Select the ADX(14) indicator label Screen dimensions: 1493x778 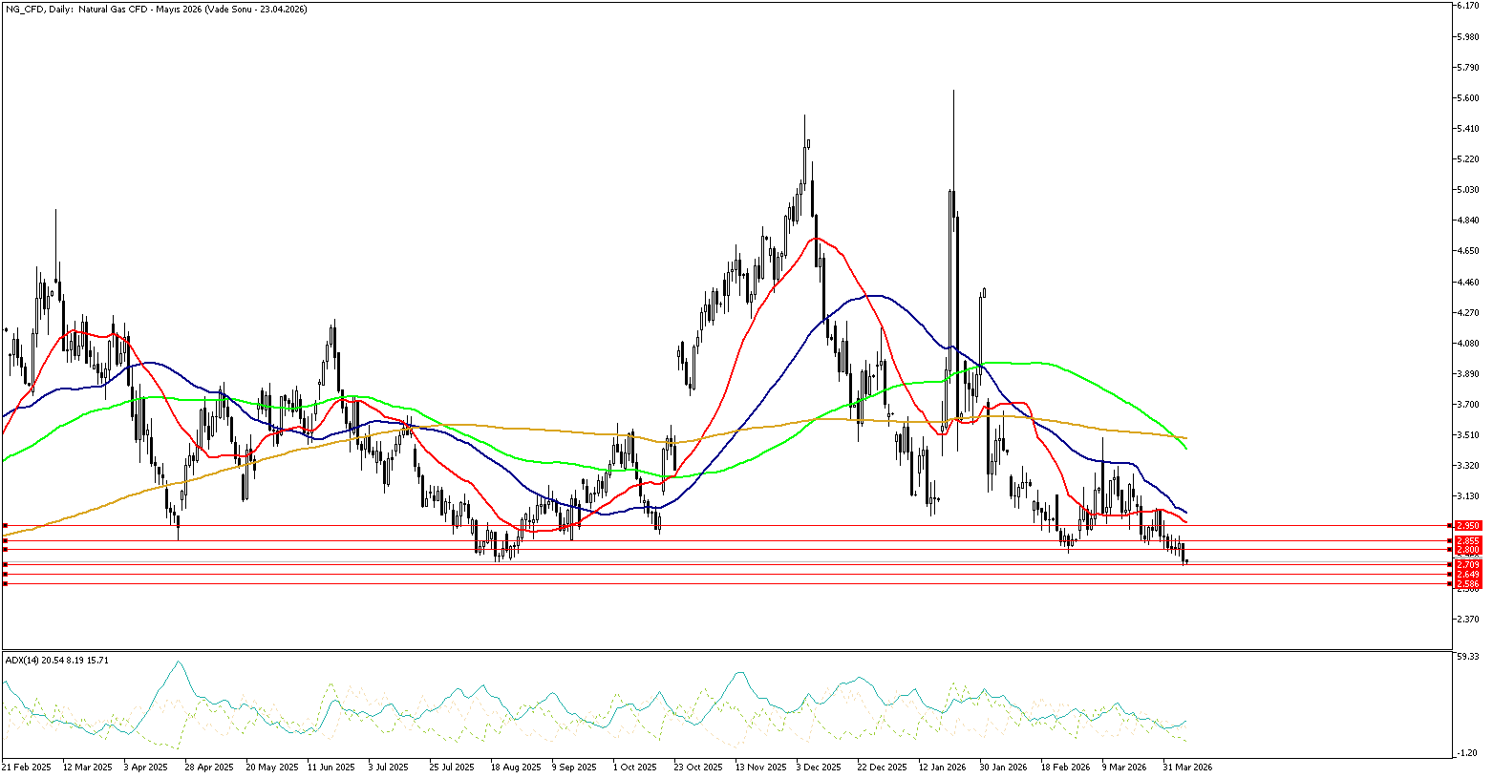57,660
